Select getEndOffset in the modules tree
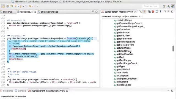Screen dimensions: 176x99 (123, 35)
